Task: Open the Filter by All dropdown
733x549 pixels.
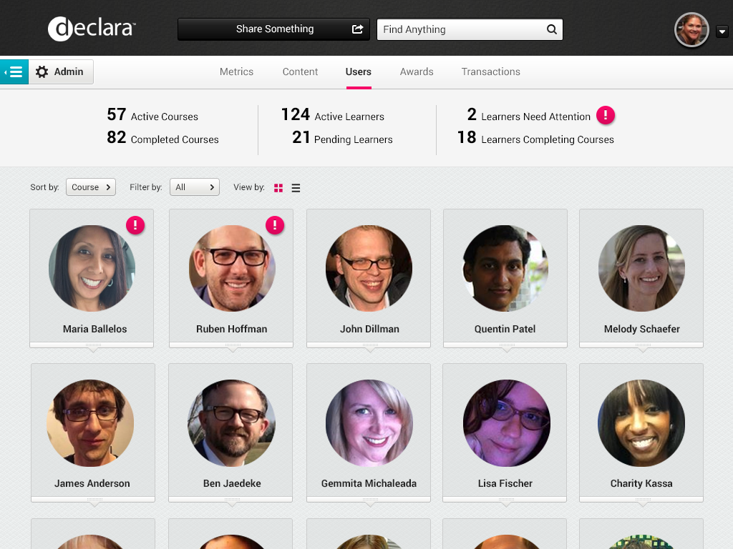Action: pyautogui.click(x=195, y=187)
